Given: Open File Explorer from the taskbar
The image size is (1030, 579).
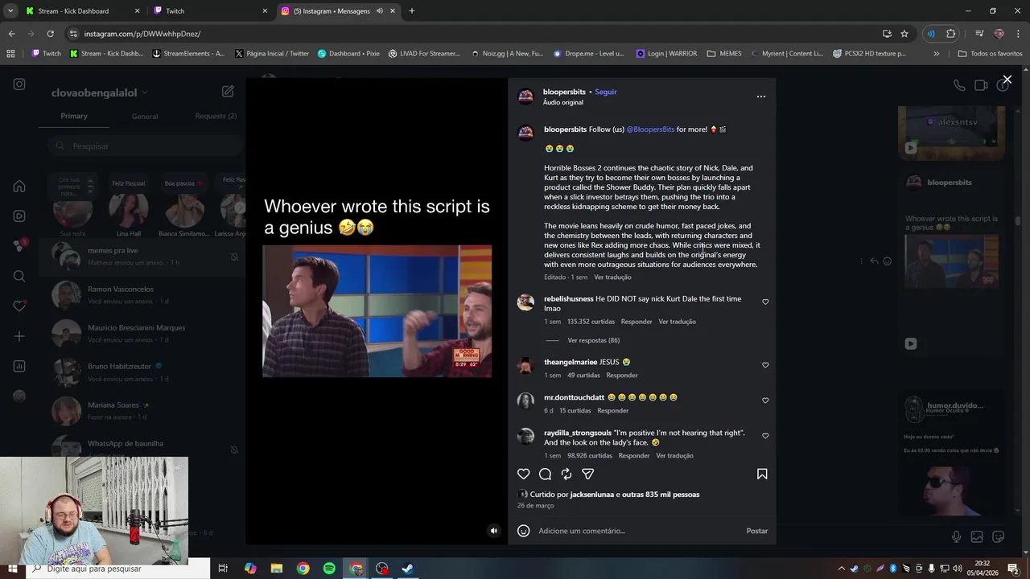Looking at the screenshot, I should [277, 569].
